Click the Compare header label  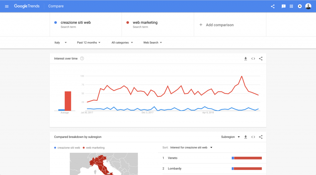pos(56,6)
